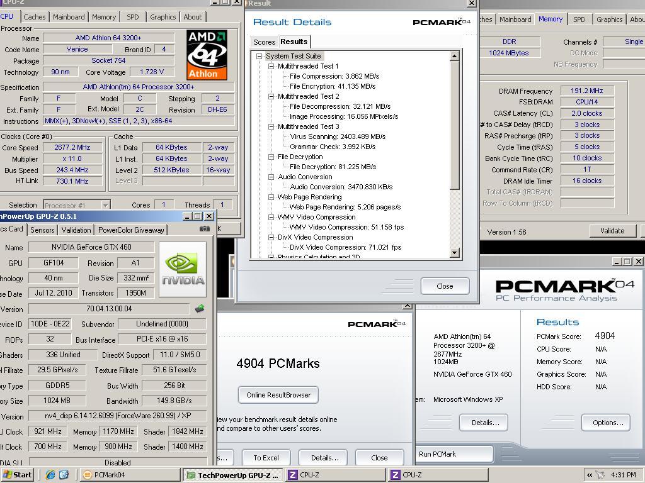Click the NVIDIA logo in GPU-Z

(183, 269)
